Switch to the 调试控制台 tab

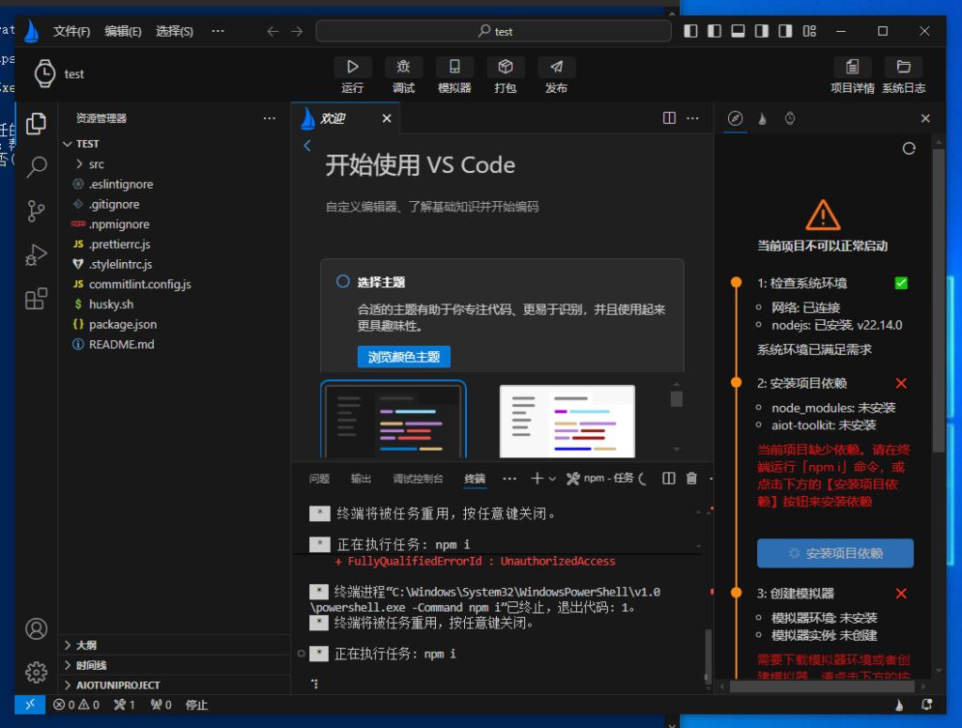pos(418,478)
